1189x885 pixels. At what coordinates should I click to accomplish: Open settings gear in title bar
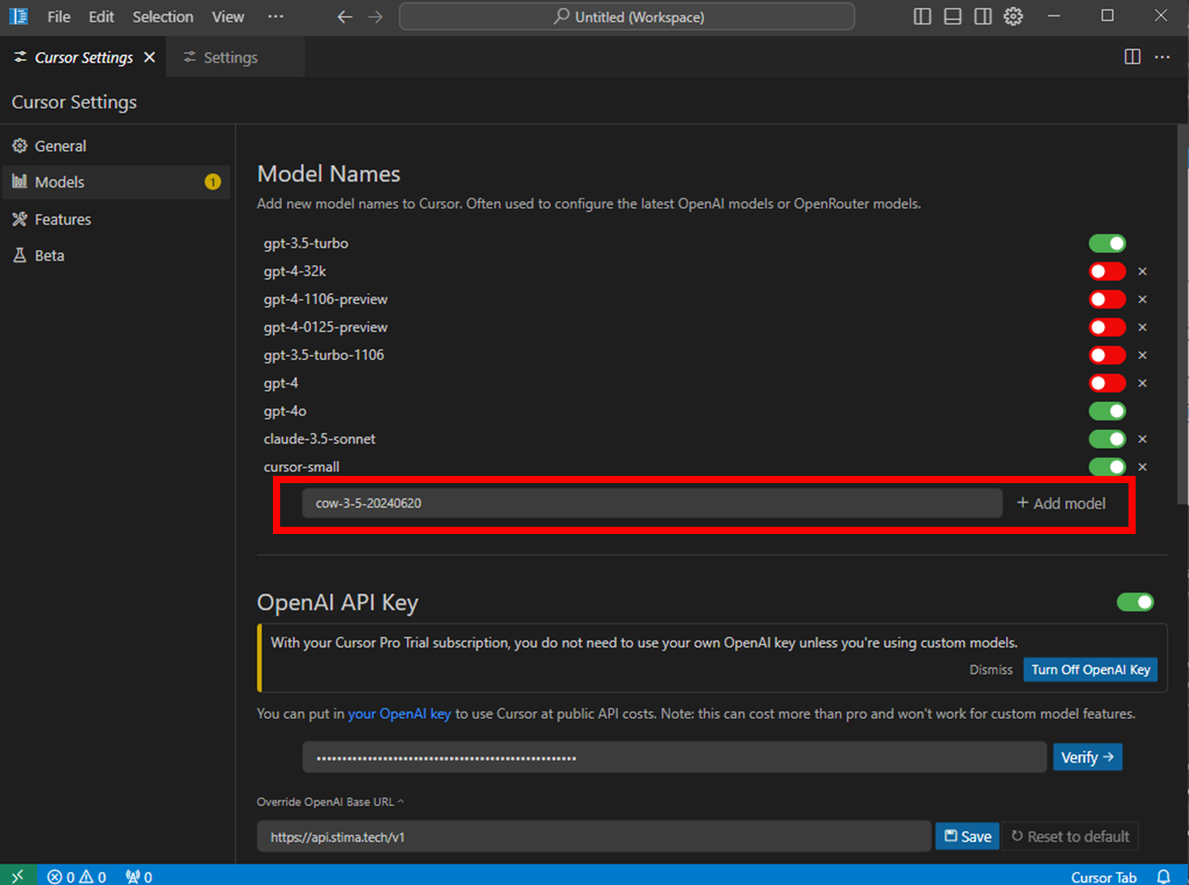pyautogui.click(x=1013, y=17)
